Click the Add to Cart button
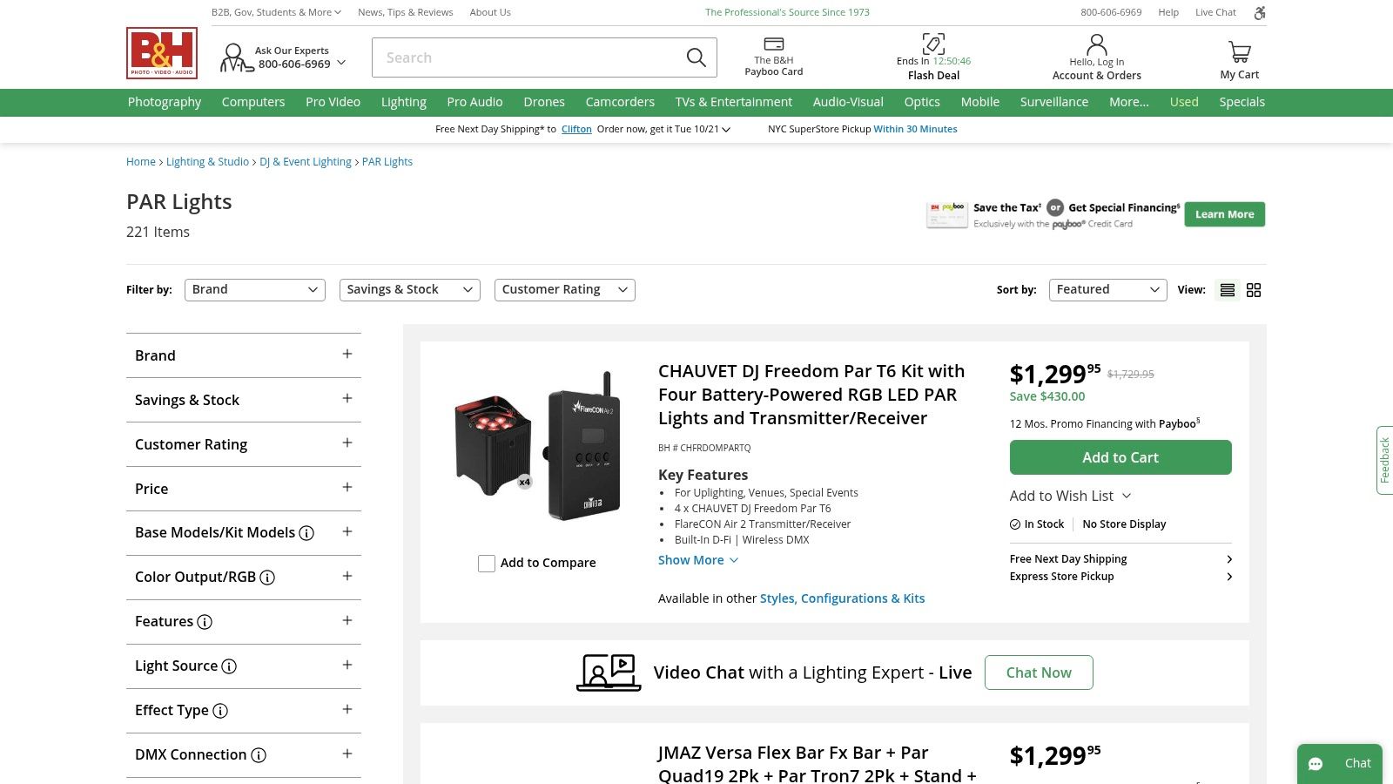Image resolution: width=1393 pixels, height=784 pixels. click(x=1120, y=457)
